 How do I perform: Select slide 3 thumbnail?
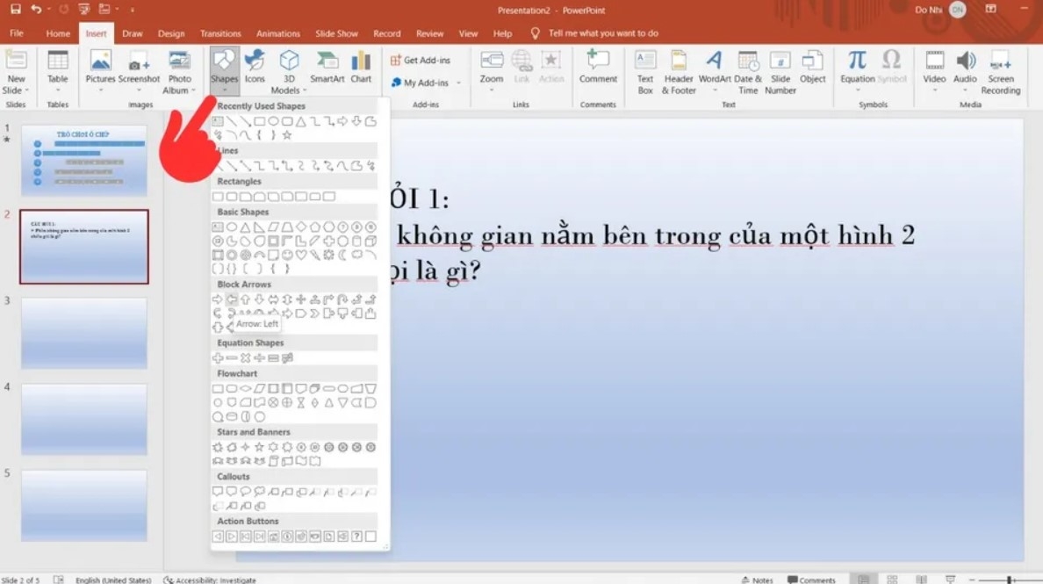point(83,333)
